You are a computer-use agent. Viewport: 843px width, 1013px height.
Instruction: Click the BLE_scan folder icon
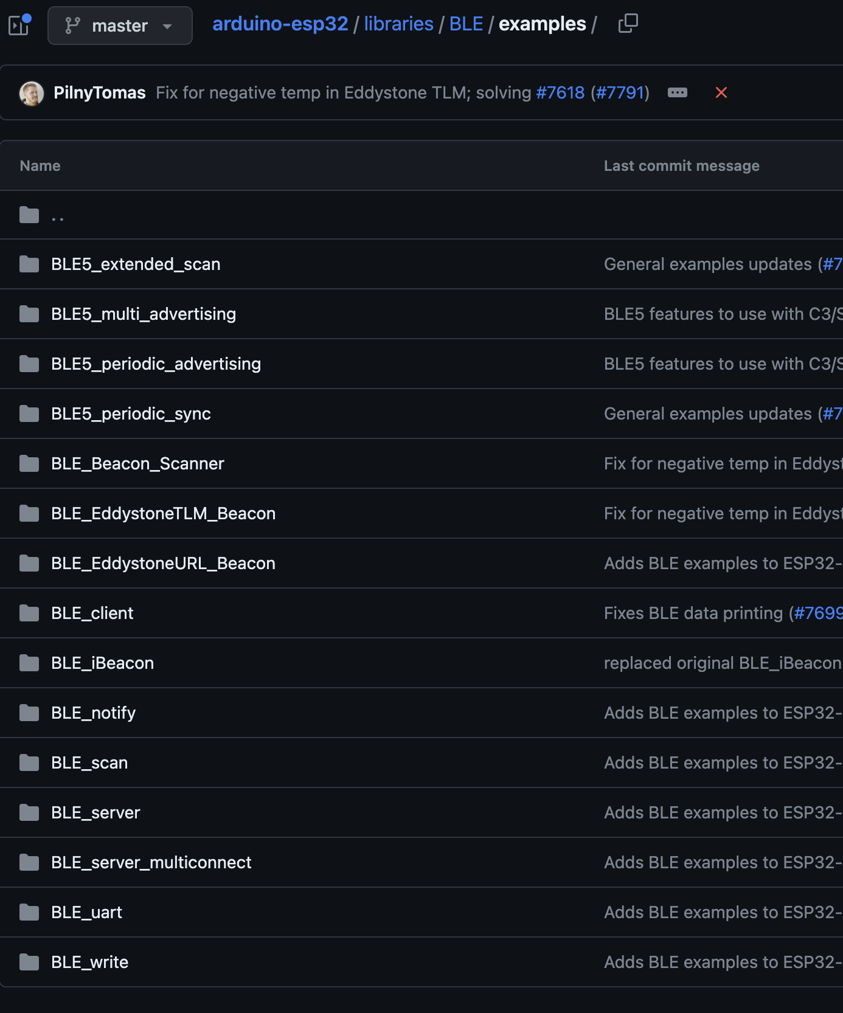click(29, 762)
